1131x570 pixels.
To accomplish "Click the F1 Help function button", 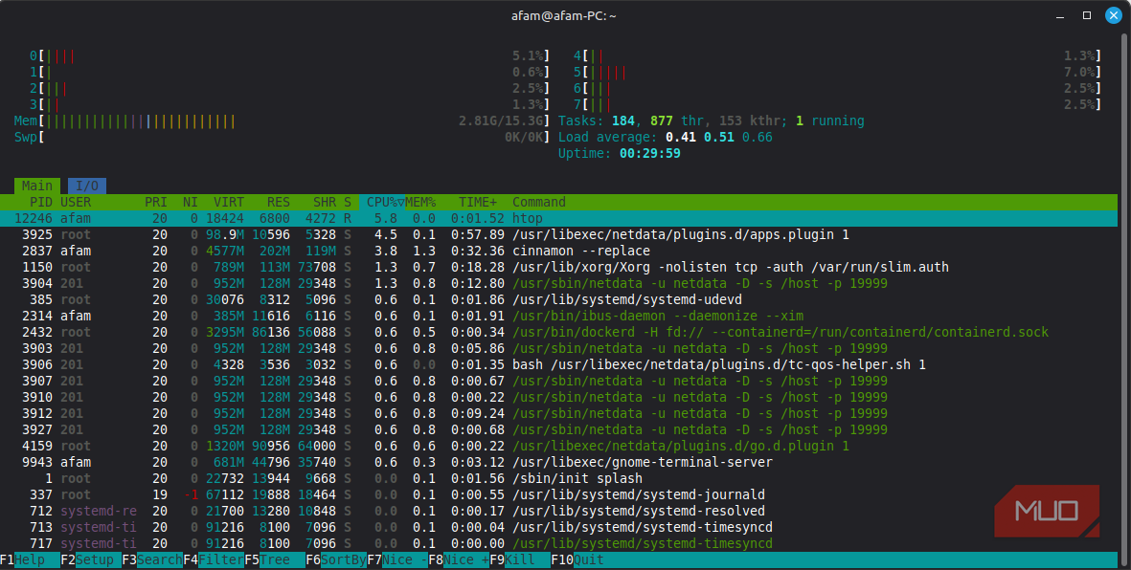I will point(30,559).
